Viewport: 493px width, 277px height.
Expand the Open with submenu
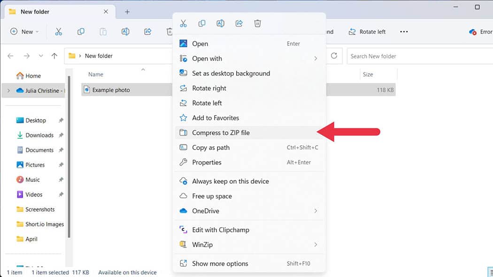click(x=249, y=58)
